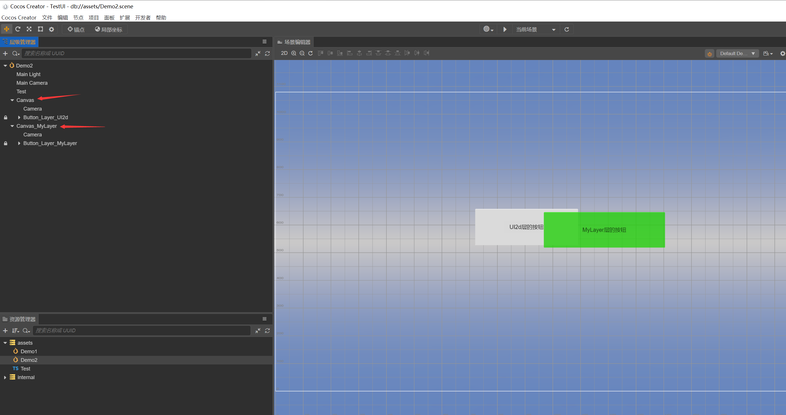Toggle lock on Button_Layer_UI2d node
The width and height of the screenshot is (786, 415).
pyautogui.click(x=5, y=118)
